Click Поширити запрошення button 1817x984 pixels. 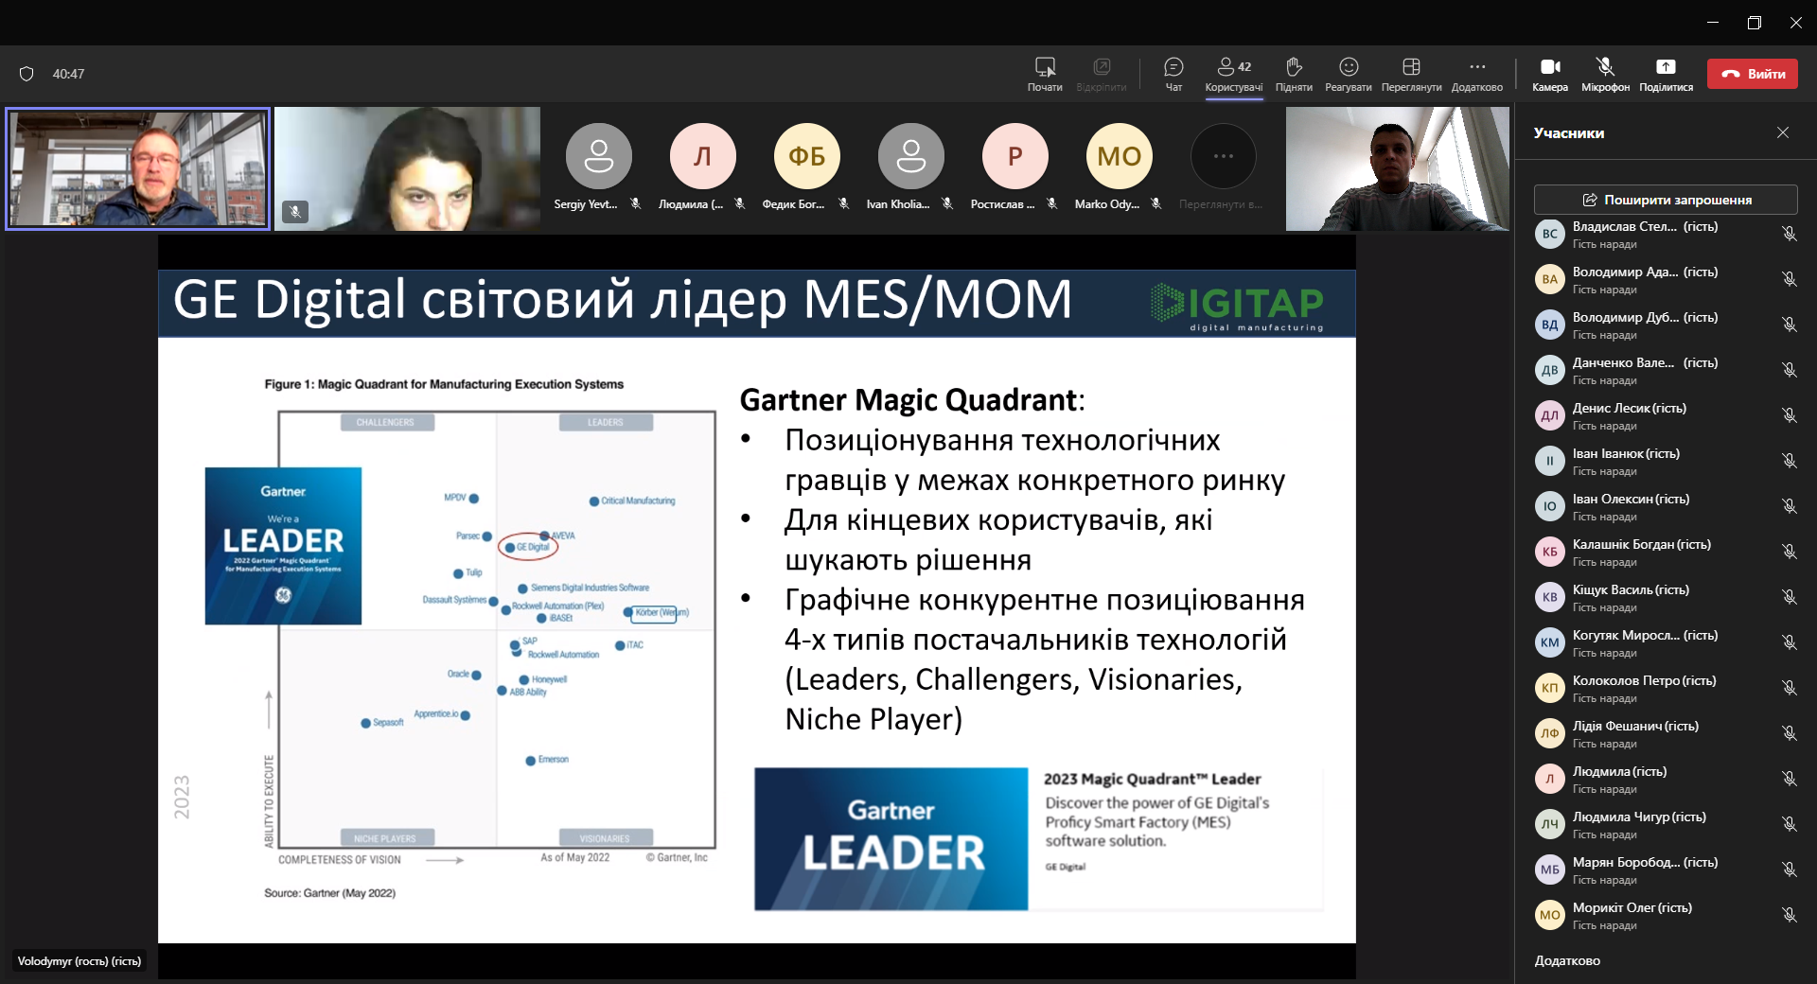[x=1666, y=200]
